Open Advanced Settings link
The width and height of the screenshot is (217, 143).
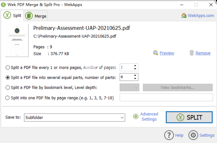point(149,117)
